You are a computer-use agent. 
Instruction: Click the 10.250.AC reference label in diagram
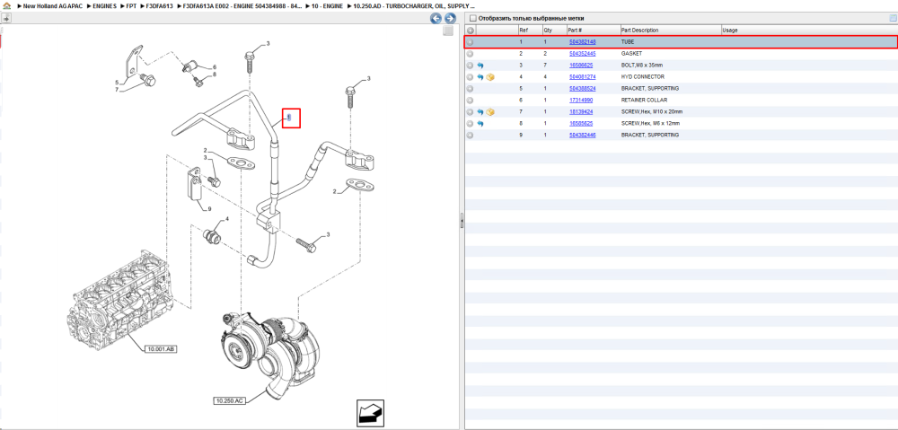(230, 400)
